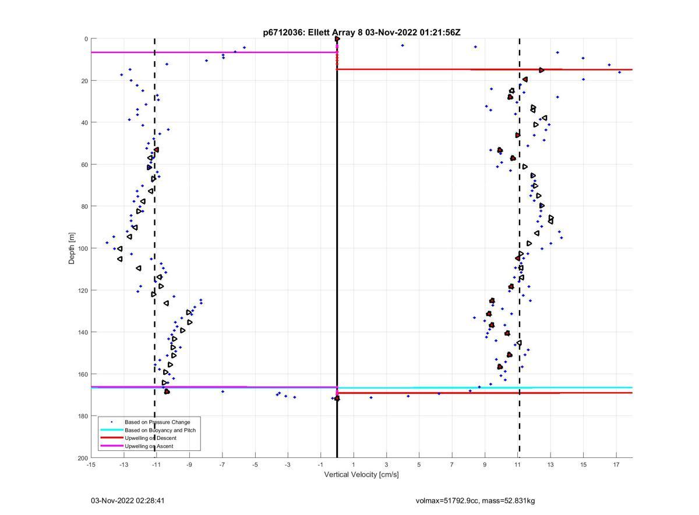The image size is (699, 515).
Task: Click legend entry 'Based on Buoyancy and Pitch'
Action: click(160, 430)
